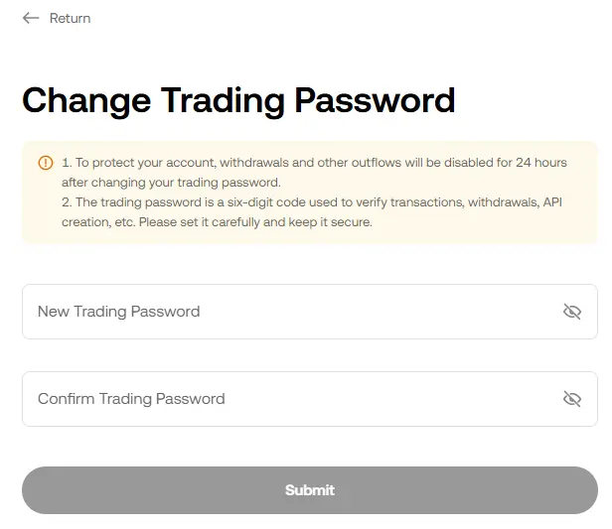Click the 'Confirm Trading Password' placeholder text
Image resolution: width=612 pixels, height=529 pixels.
pyautogui.click(x=131, y=399)
